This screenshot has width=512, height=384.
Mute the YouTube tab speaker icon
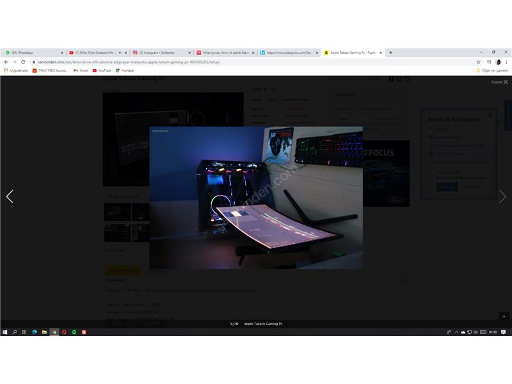(x=120, y=52)
